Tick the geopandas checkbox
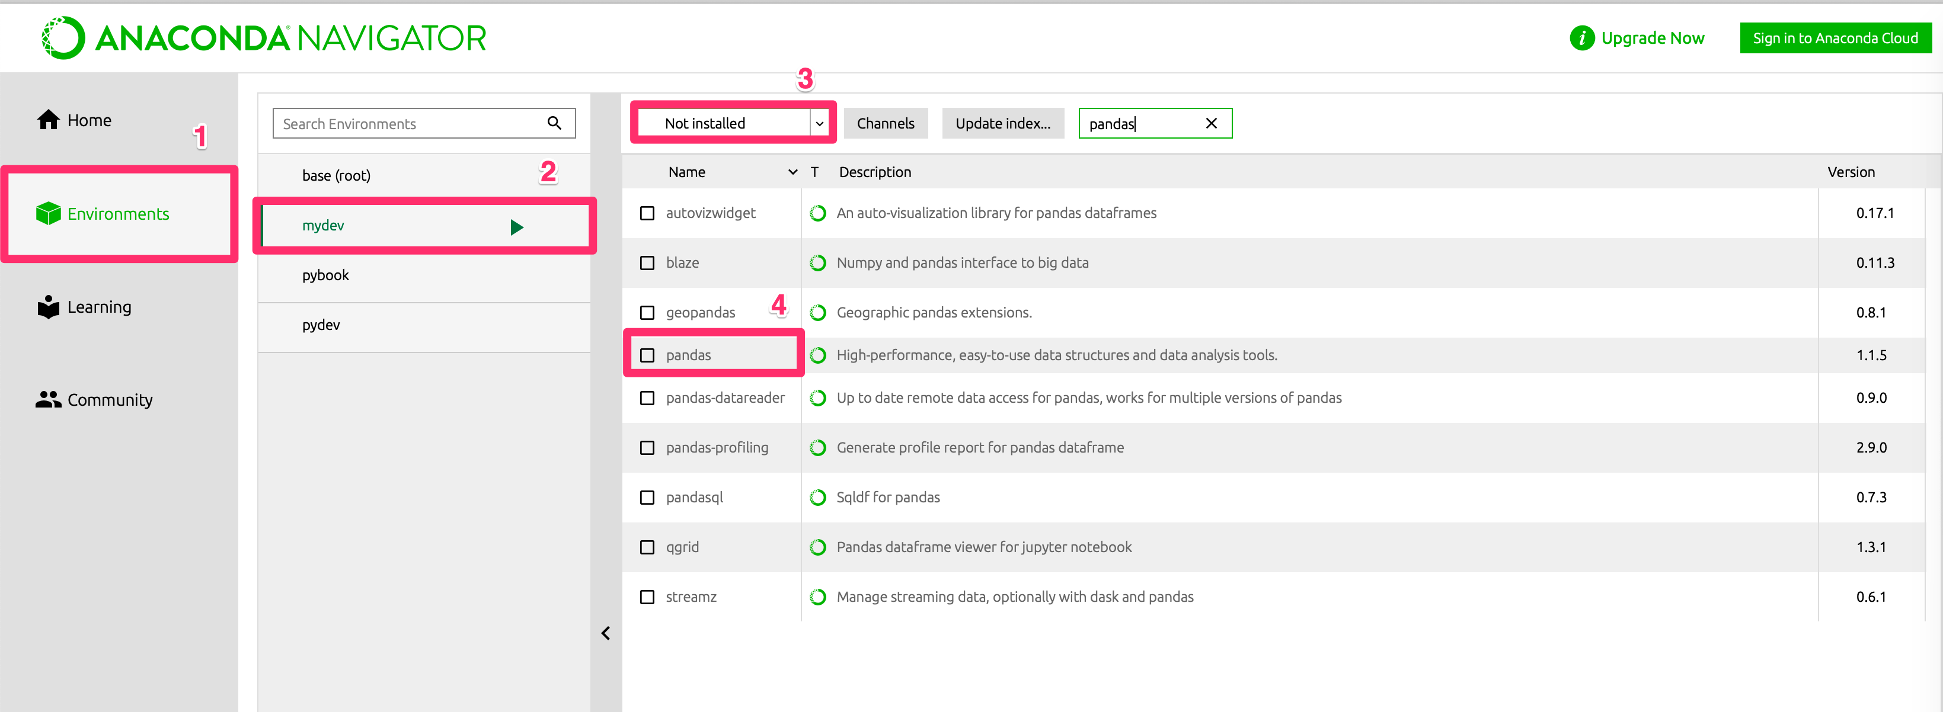Image resolution: width=1943 pixels, height=712 pixels. coord(647,313)
